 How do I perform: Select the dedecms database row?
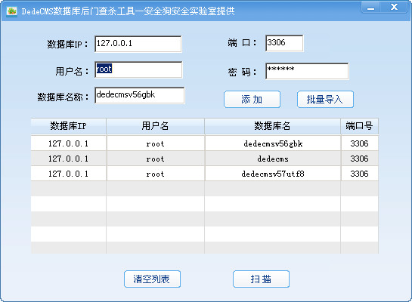(205, 159)
